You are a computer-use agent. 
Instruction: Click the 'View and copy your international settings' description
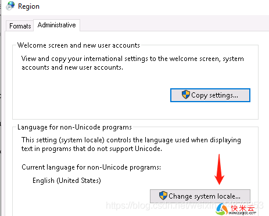pos(132,63)
